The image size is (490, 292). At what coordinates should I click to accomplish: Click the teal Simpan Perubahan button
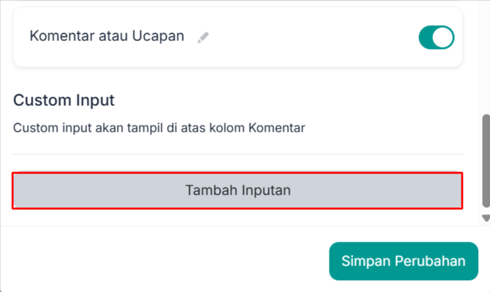click(403, 261)
